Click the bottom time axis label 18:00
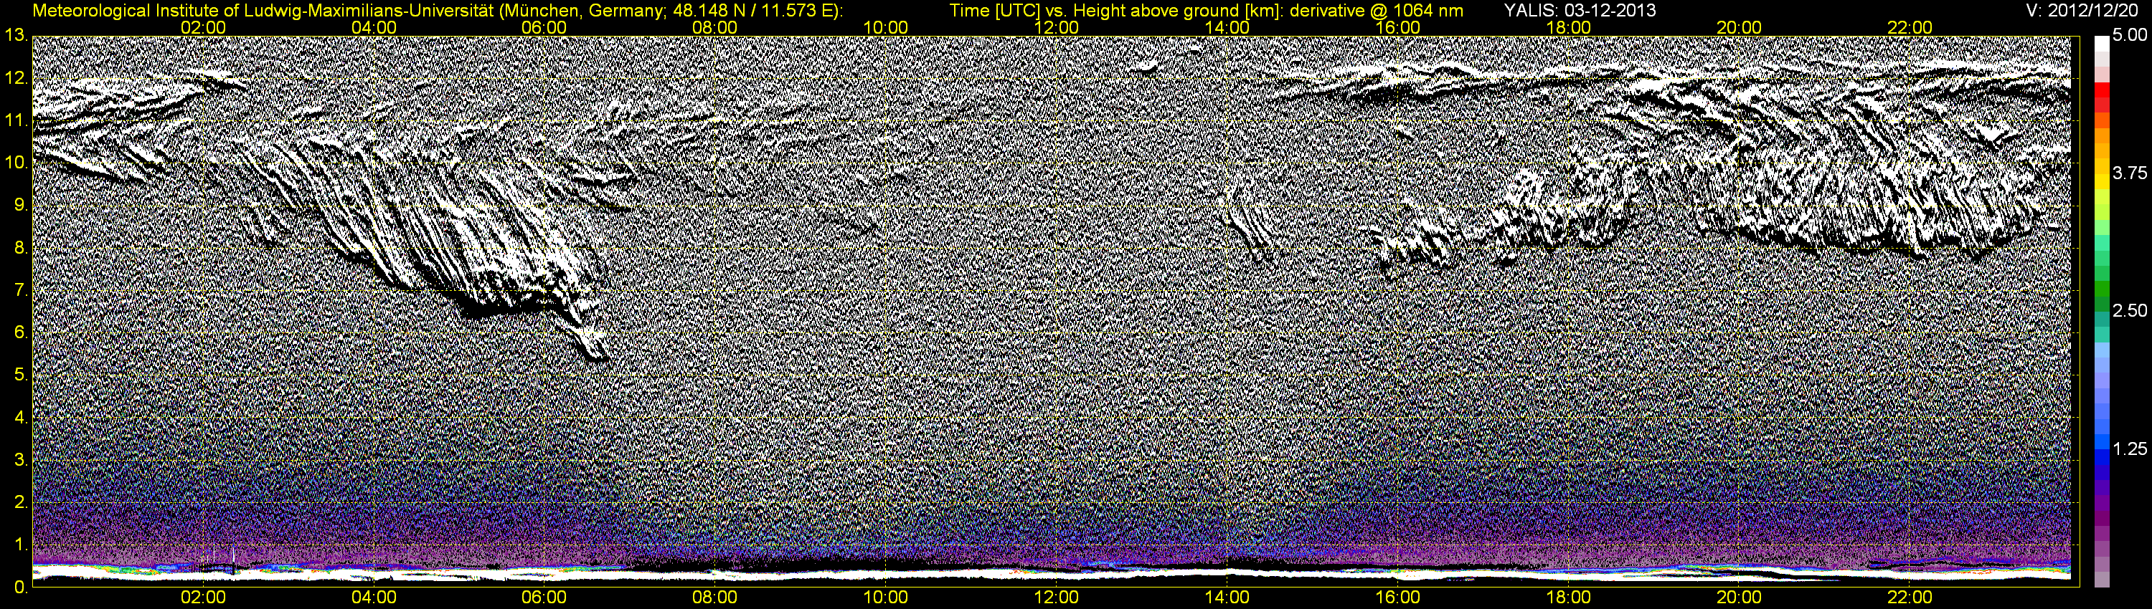 point(1568,598)
